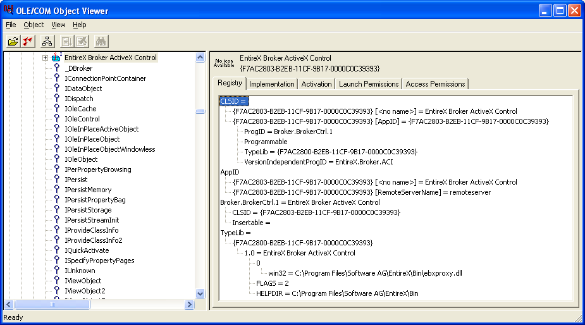585x325 pixels.
Task: Click the open folder toolbar icon
Action: coord(13,42)
